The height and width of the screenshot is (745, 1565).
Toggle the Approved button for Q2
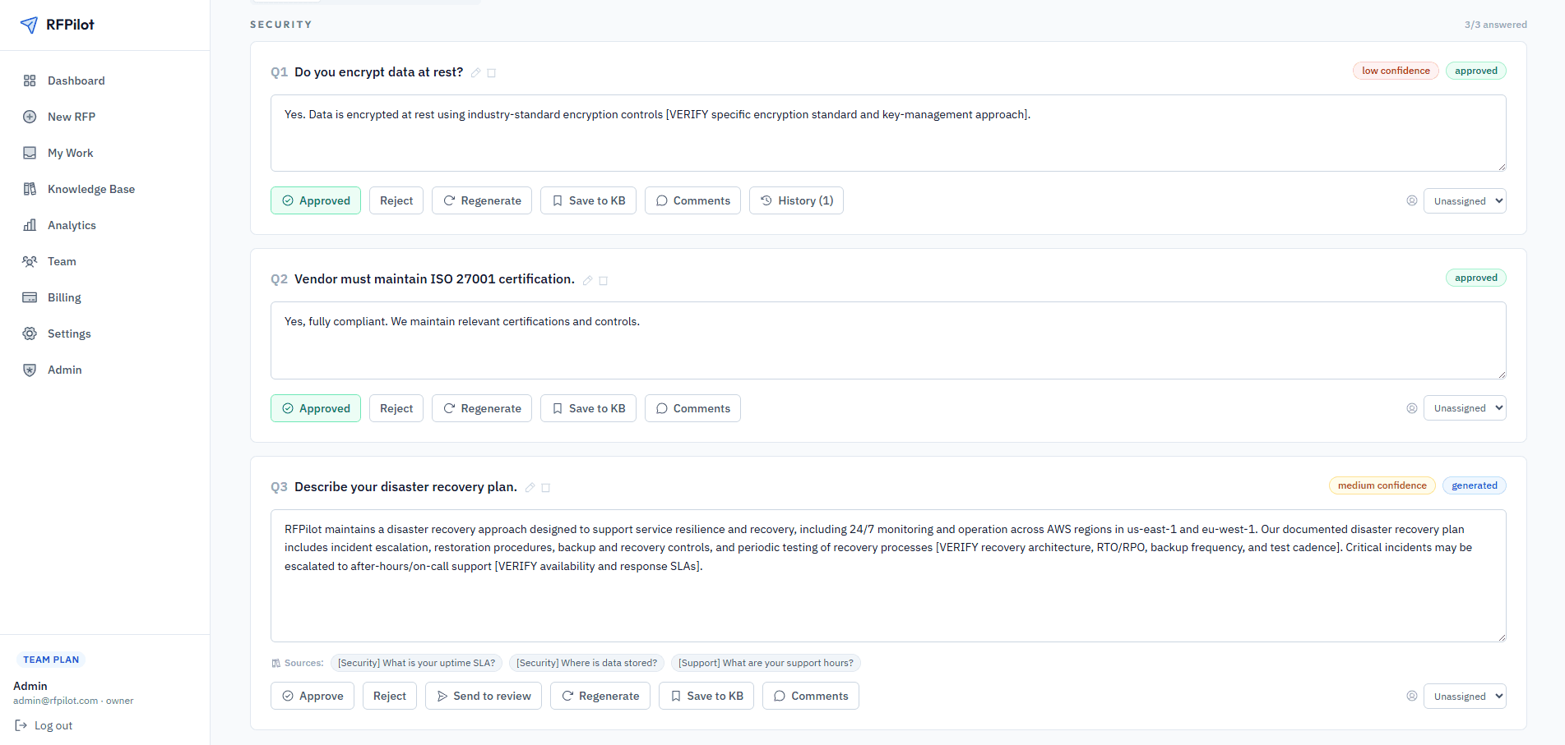tap(316, 408)
